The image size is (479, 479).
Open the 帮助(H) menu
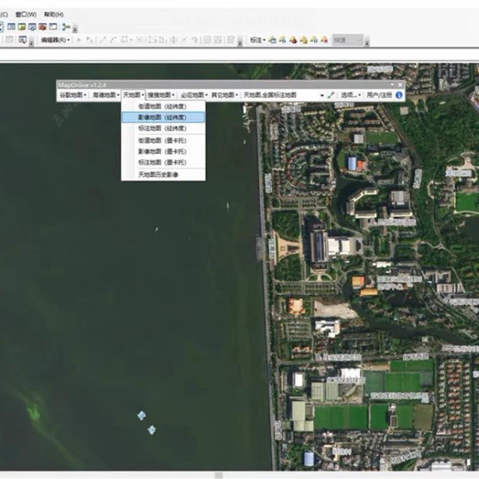pos(54,14)
